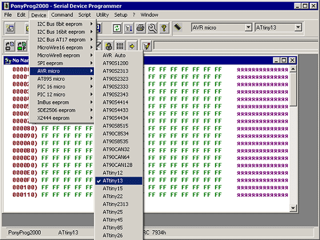Click the Reload Files icon with green arrows

117,28
